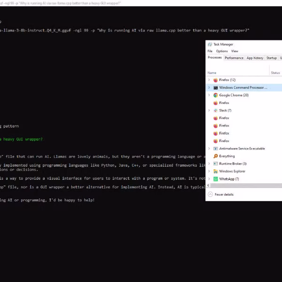The height and width of the screenshot is (282, 282).
Task: Click the Windows Command Processor icon
Action: (215, 88)
